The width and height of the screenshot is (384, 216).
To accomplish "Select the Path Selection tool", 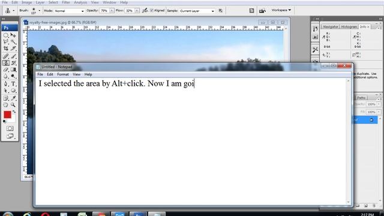I will [5, 91].
